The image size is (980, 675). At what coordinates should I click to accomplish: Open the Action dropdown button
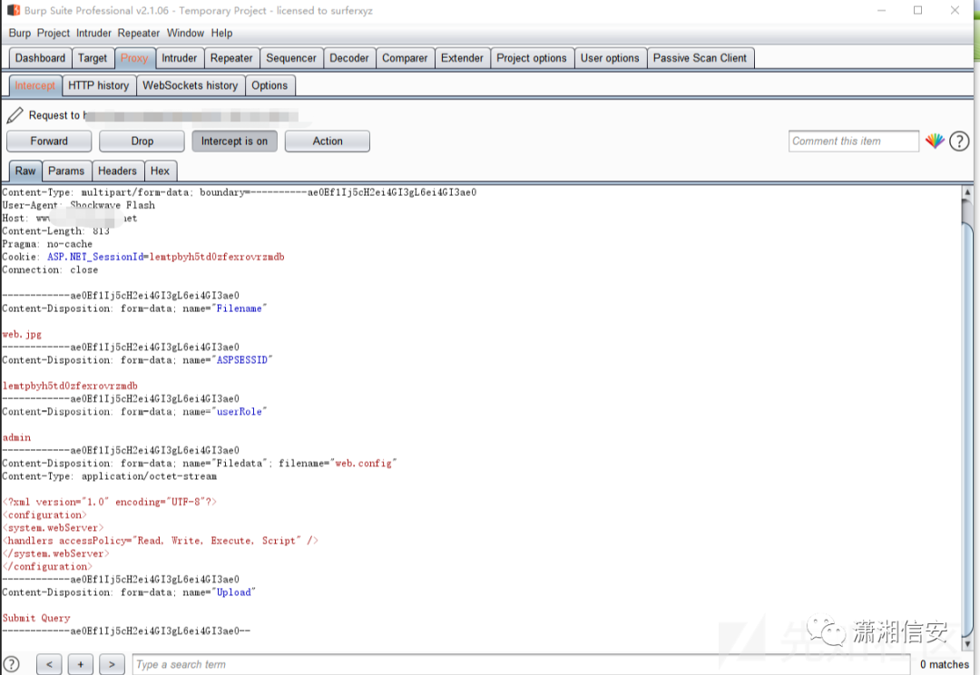click(328, 142)
